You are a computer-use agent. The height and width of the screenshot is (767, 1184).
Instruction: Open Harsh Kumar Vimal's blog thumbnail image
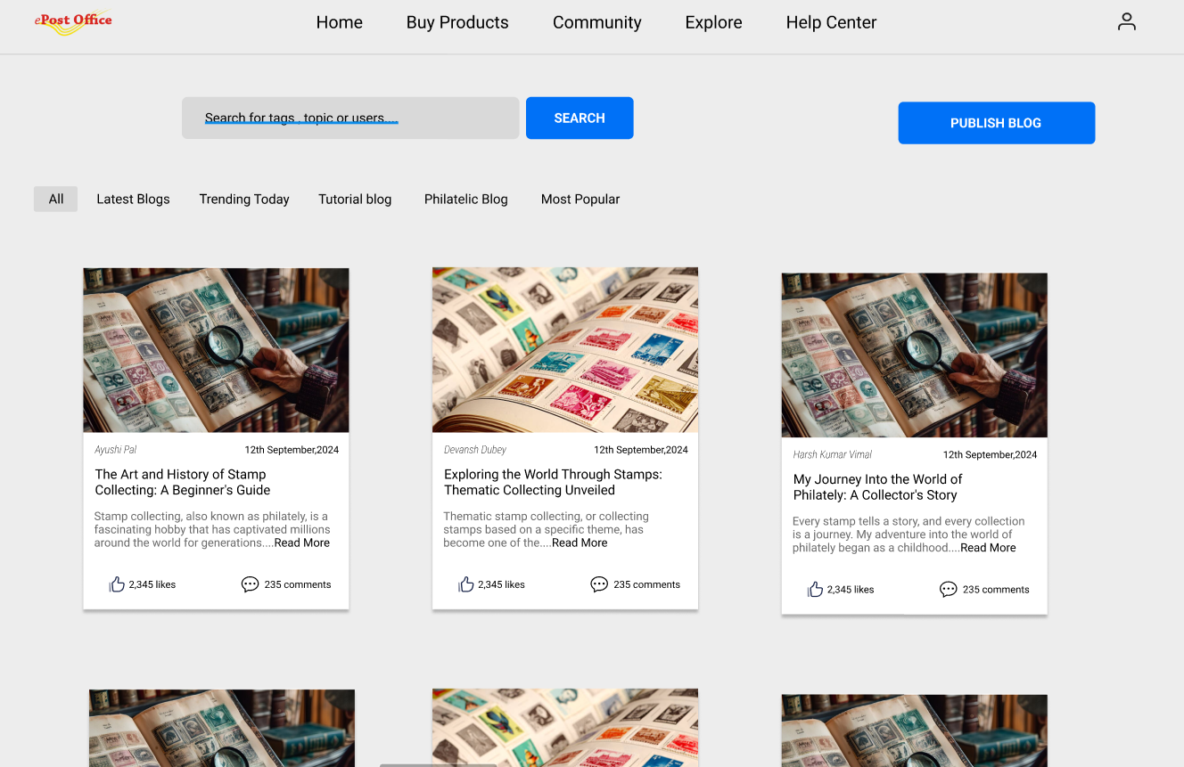click(x=915, y=355)
